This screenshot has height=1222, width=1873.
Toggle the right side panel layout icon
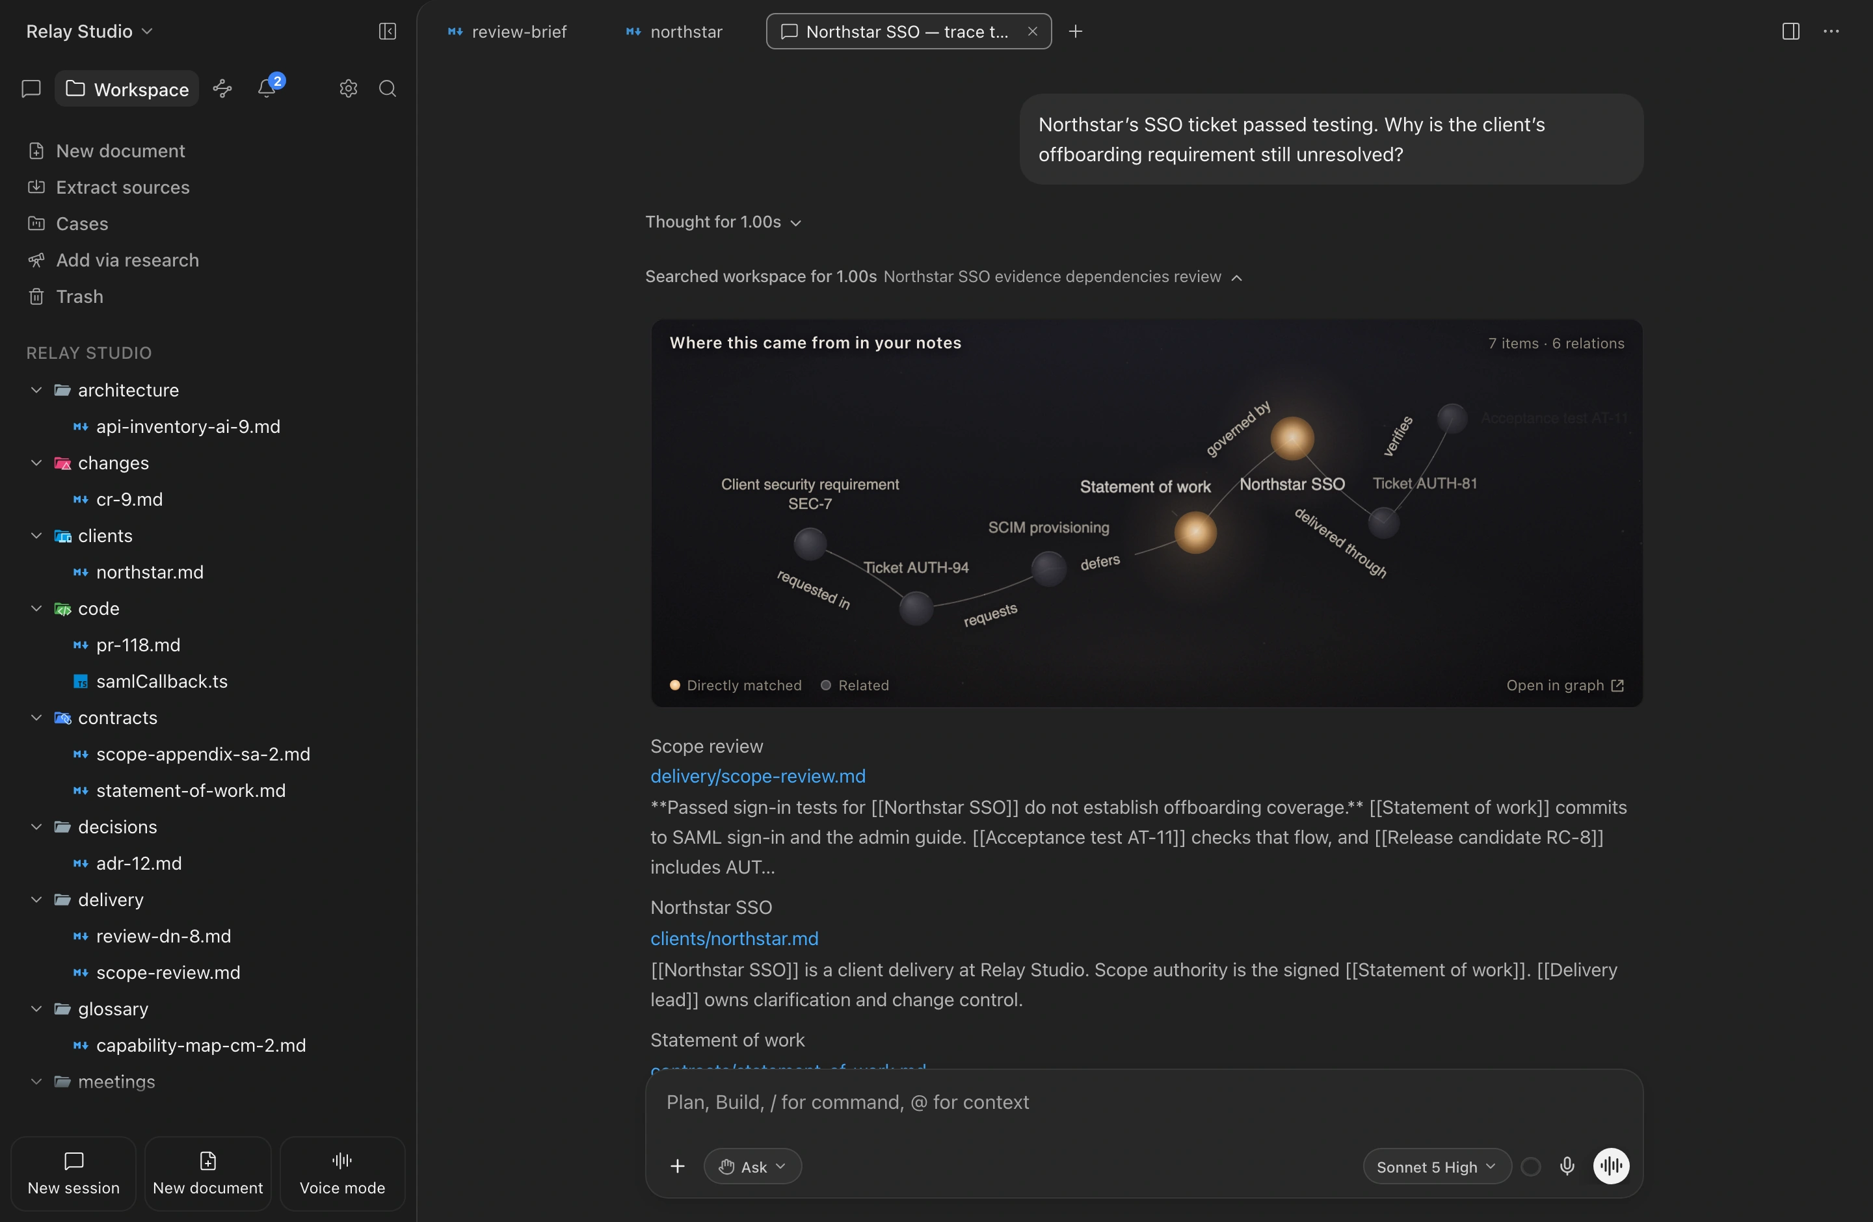[x=1790, y=31]
